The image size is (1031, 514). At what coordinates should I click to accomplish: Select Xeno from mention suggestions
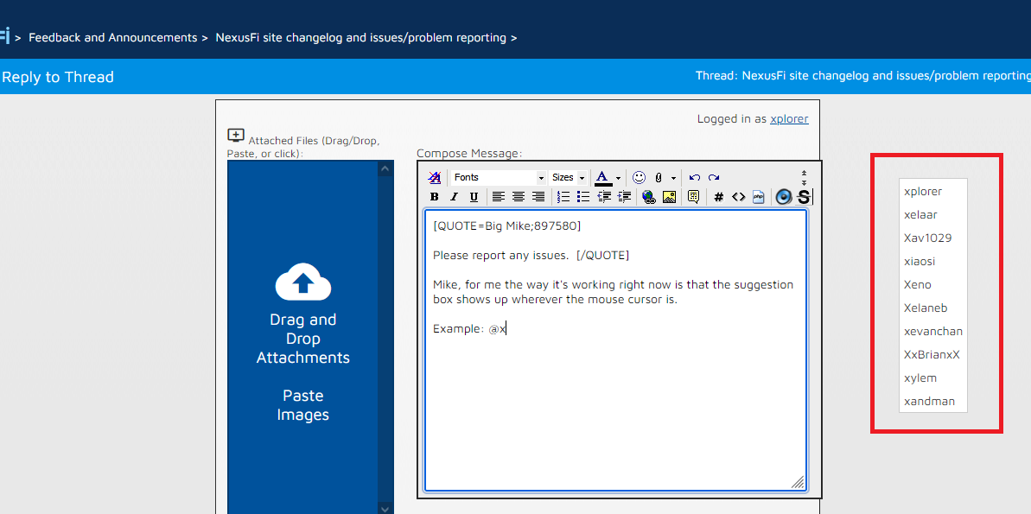pyautogui.click(x=933, y=284)
